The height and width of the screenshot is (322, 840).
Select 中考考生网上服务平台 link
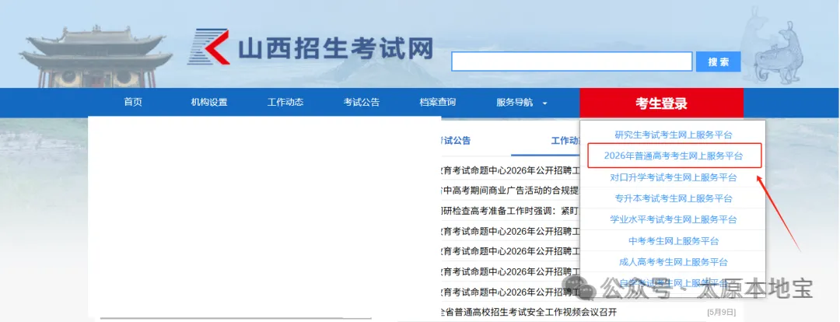click(674, 241)
